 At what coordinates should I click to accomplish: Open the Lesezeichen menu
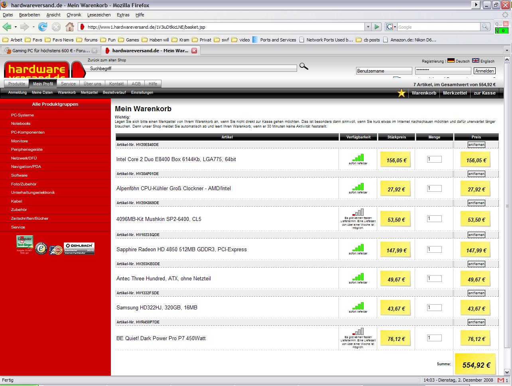pyautogui.click(x=99, y=15)
